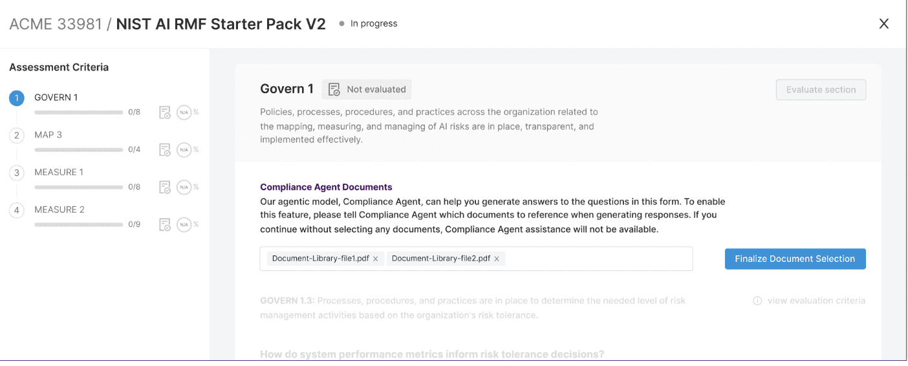Viewport: 908px width, 366px height.
Task: Click the Compliance Agent Documents heading
Action: [326, 188]
